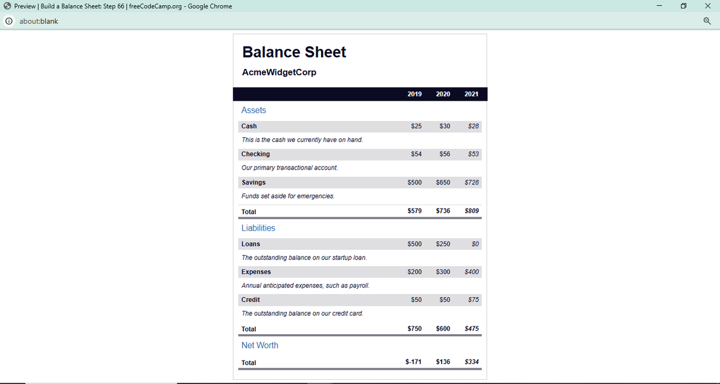Click the Assets section heading
720x384 pixels.
254,110
